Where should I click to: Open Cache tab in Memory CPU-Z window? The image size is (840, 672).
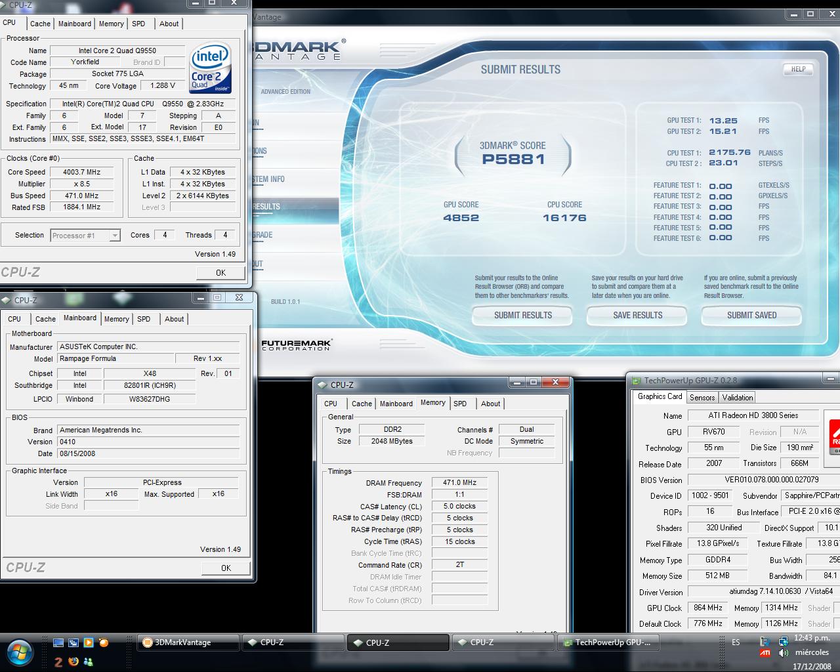click(x=362, y=404)
